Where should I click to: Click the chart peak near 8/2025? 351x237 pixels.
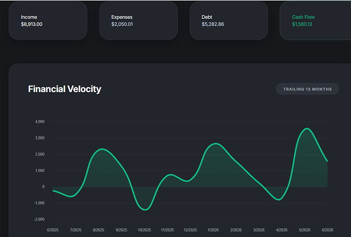tap(102, 149)
